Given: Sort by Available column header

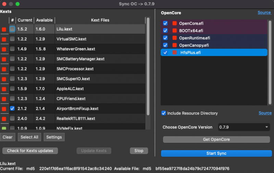Looking at the screenshot, I should coord(44,20).
